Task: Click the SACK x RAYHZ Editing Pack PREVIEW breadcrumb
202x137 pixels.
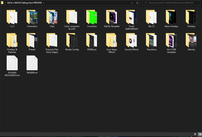Action: [24, 3]
